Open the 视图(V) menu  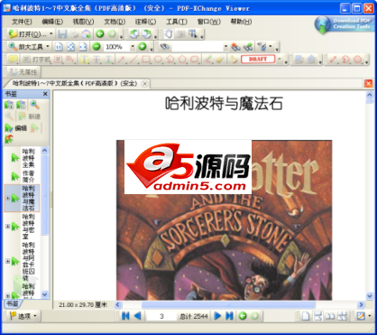pyautogui.click(x=83, y=22)
